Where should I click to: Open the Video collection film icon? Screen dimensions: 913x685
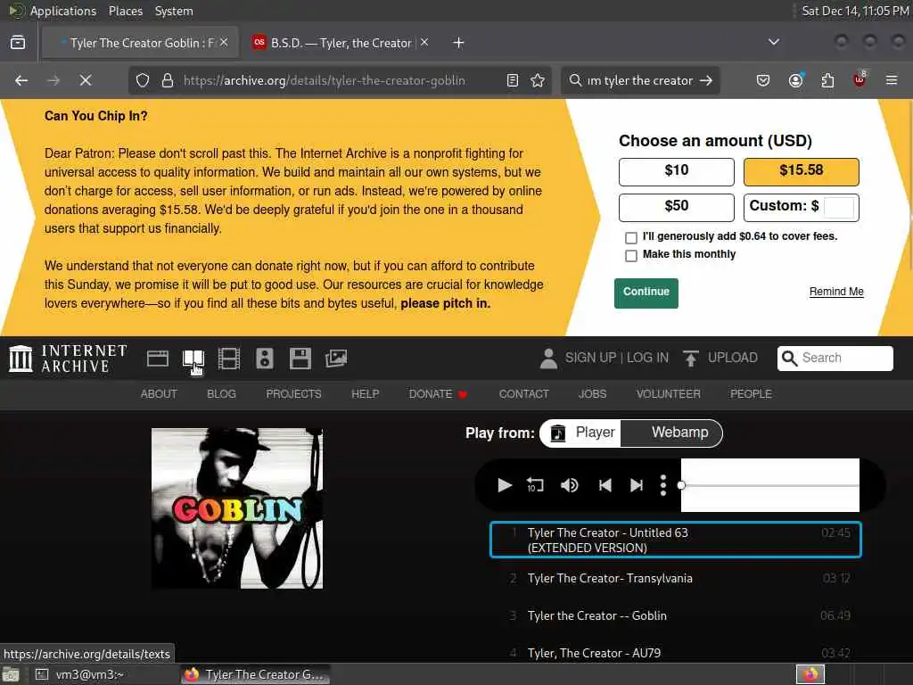click(229, 359)
